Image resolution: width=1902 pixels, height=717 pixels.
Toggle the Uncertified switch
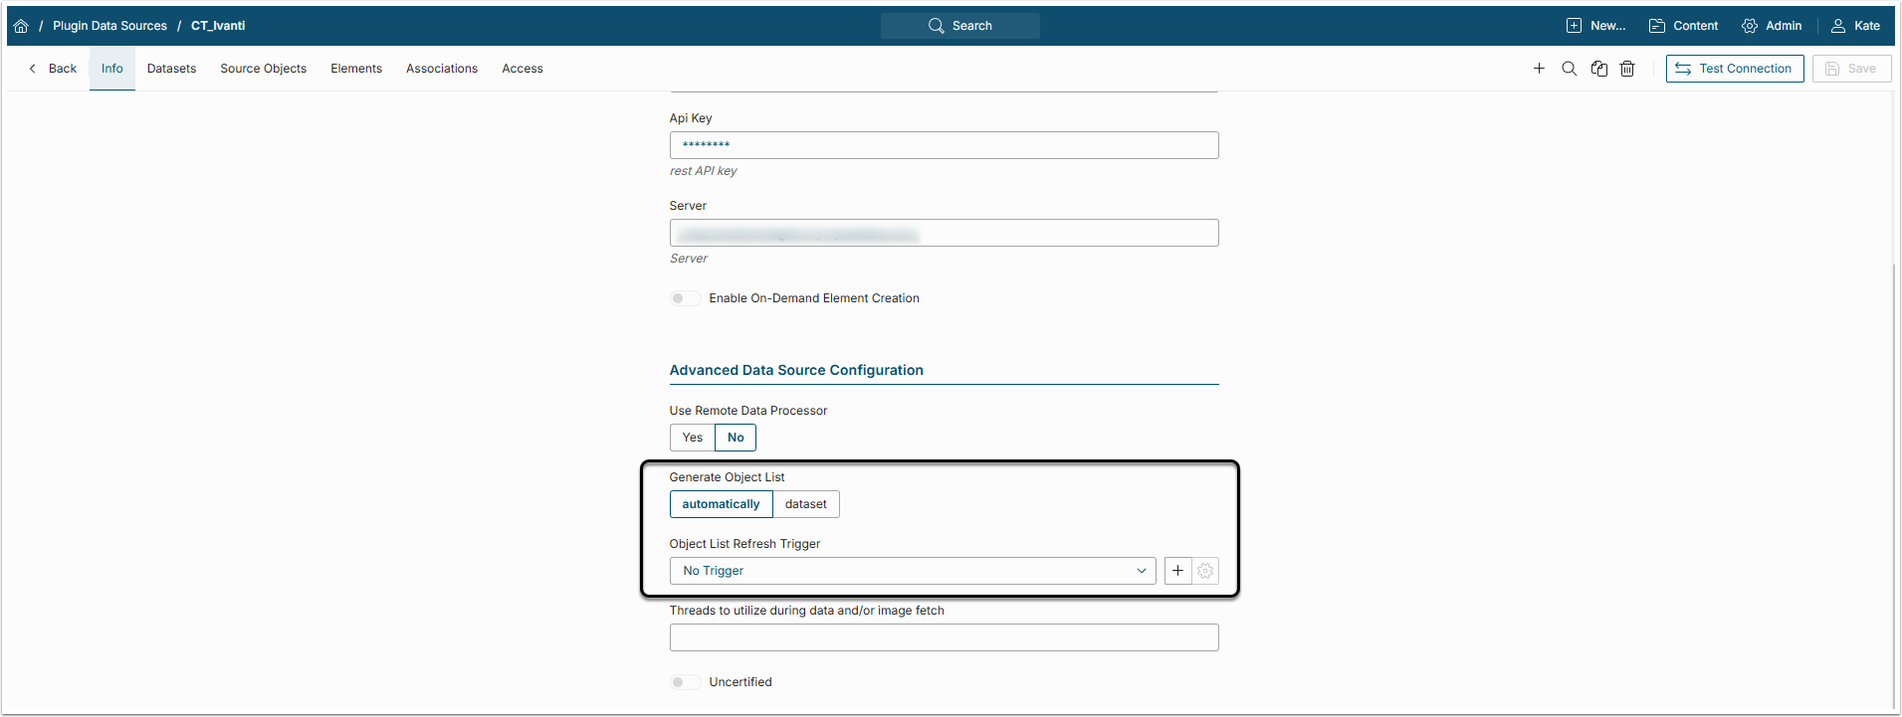click(685, 682)
